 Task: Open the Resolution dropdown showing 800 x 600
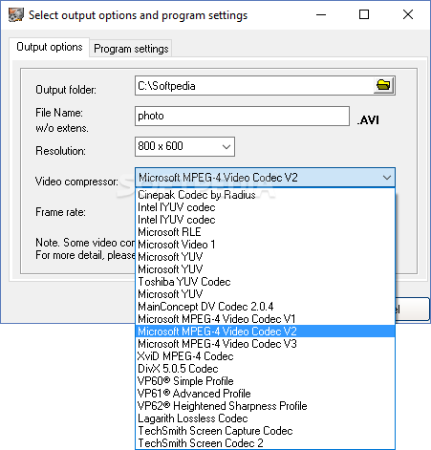(x=184, y=146)
